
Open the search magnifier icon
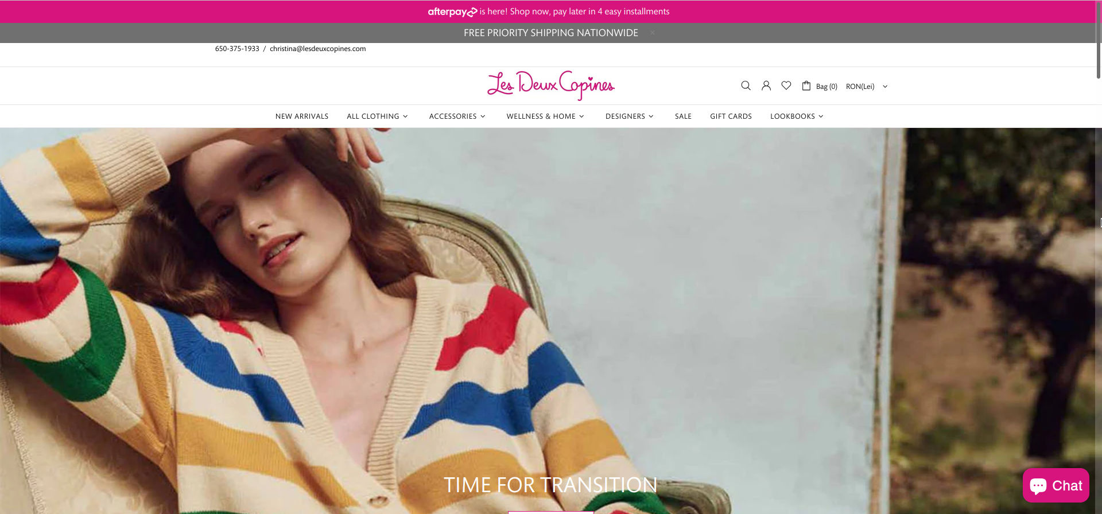(746, 85)
